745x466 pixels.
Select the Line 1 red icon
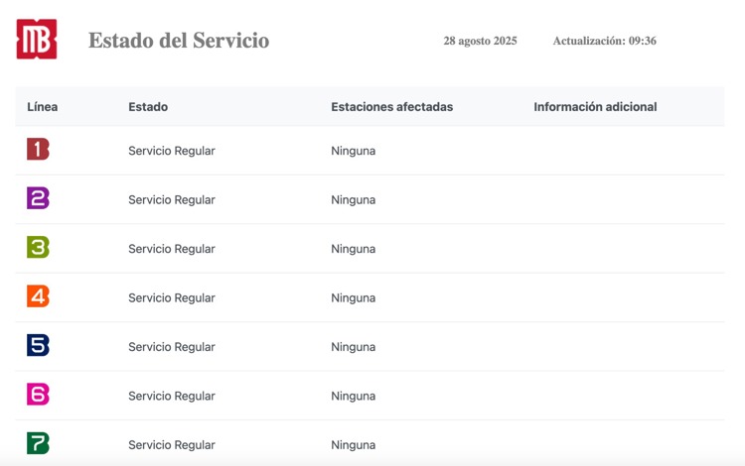click(x=38, y=149)
